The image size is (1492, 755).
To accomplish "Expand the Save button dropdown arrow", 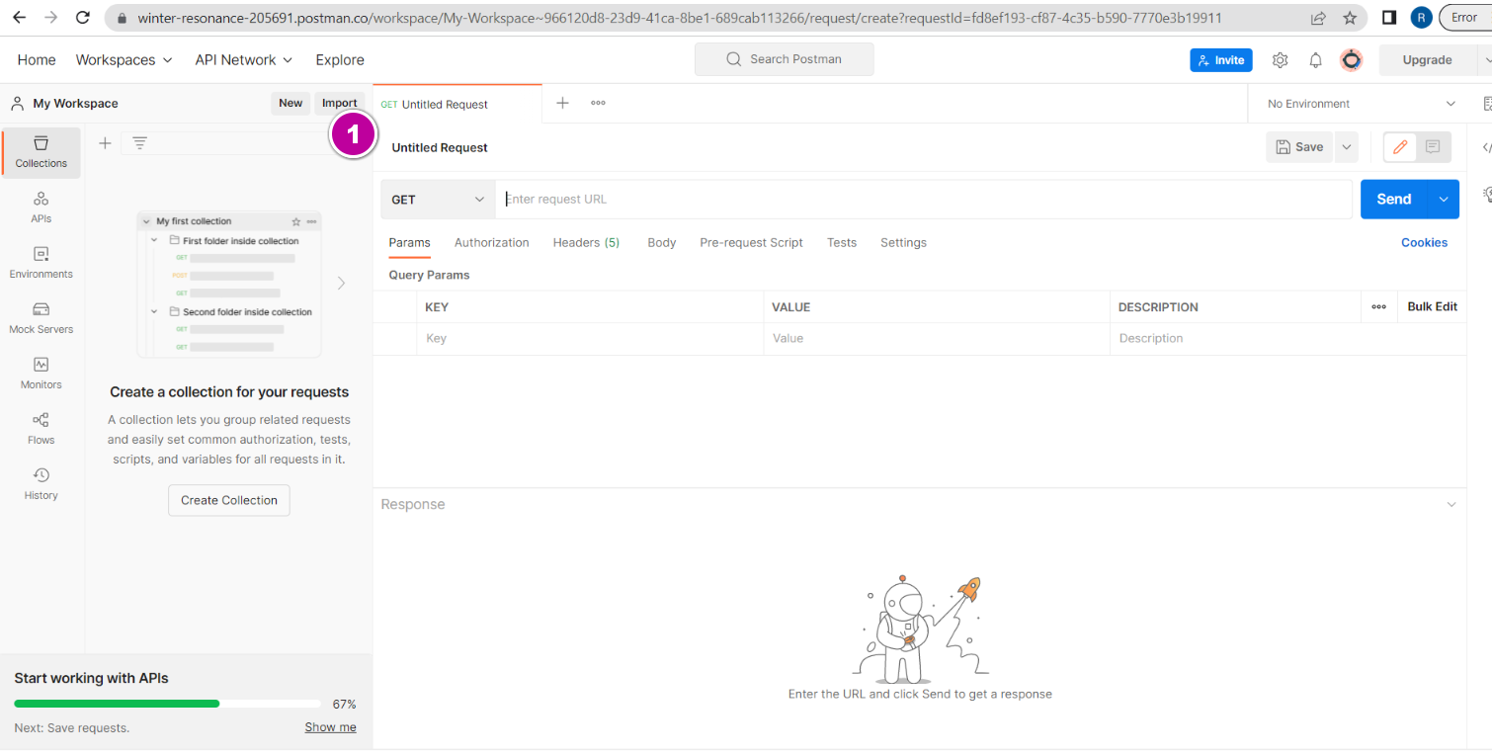I will 1346,147.
